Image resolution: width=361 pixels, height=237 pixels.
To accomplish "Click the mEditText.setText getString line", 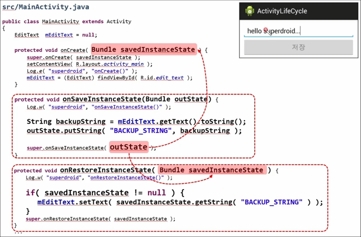I will point(180,202).
